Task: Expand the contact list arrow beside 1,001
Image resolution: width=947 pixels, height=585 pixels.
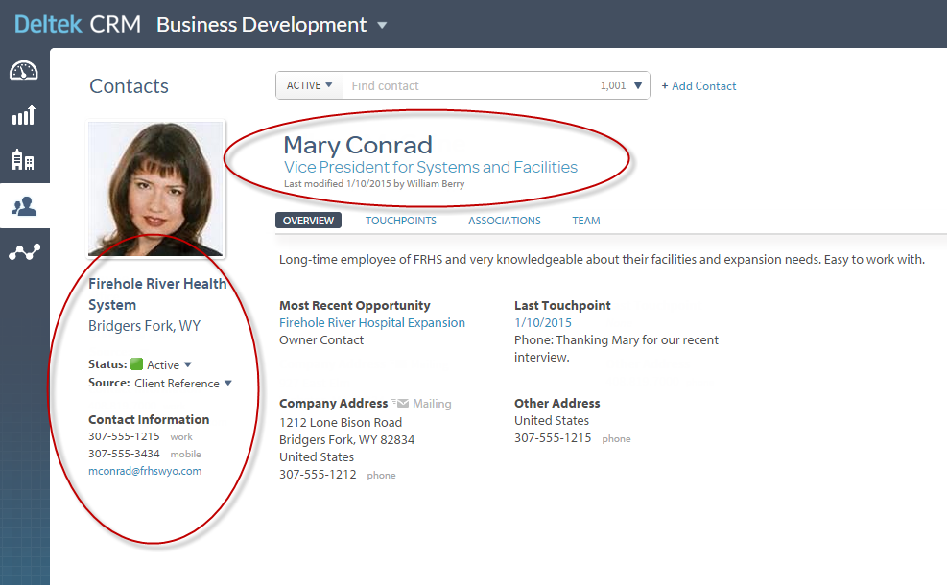Action: pos(638,86)
